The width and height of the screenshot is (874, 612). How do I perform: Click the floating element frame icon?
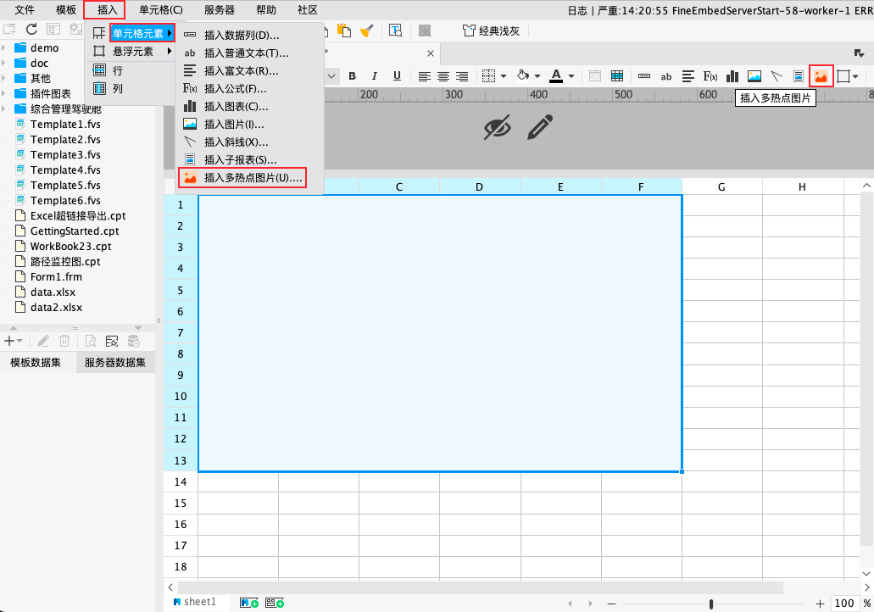843,76
